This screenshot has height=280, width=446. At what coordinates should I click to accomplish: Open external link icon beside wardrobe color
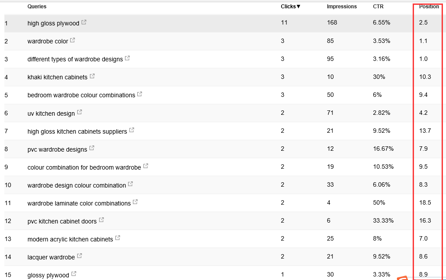(x=72, y=40)
